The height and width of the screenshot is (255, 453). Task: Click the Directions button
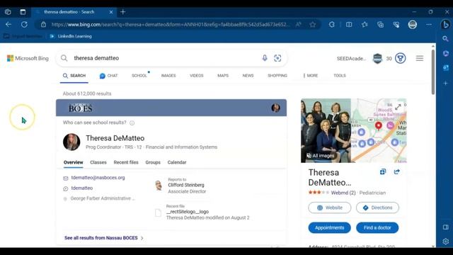pyautogui.click(x=377, y=208)
